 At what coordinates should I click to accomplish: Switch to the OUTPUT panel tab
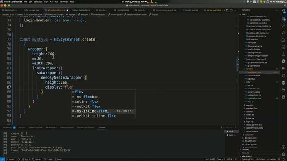(x=22, y=127)
